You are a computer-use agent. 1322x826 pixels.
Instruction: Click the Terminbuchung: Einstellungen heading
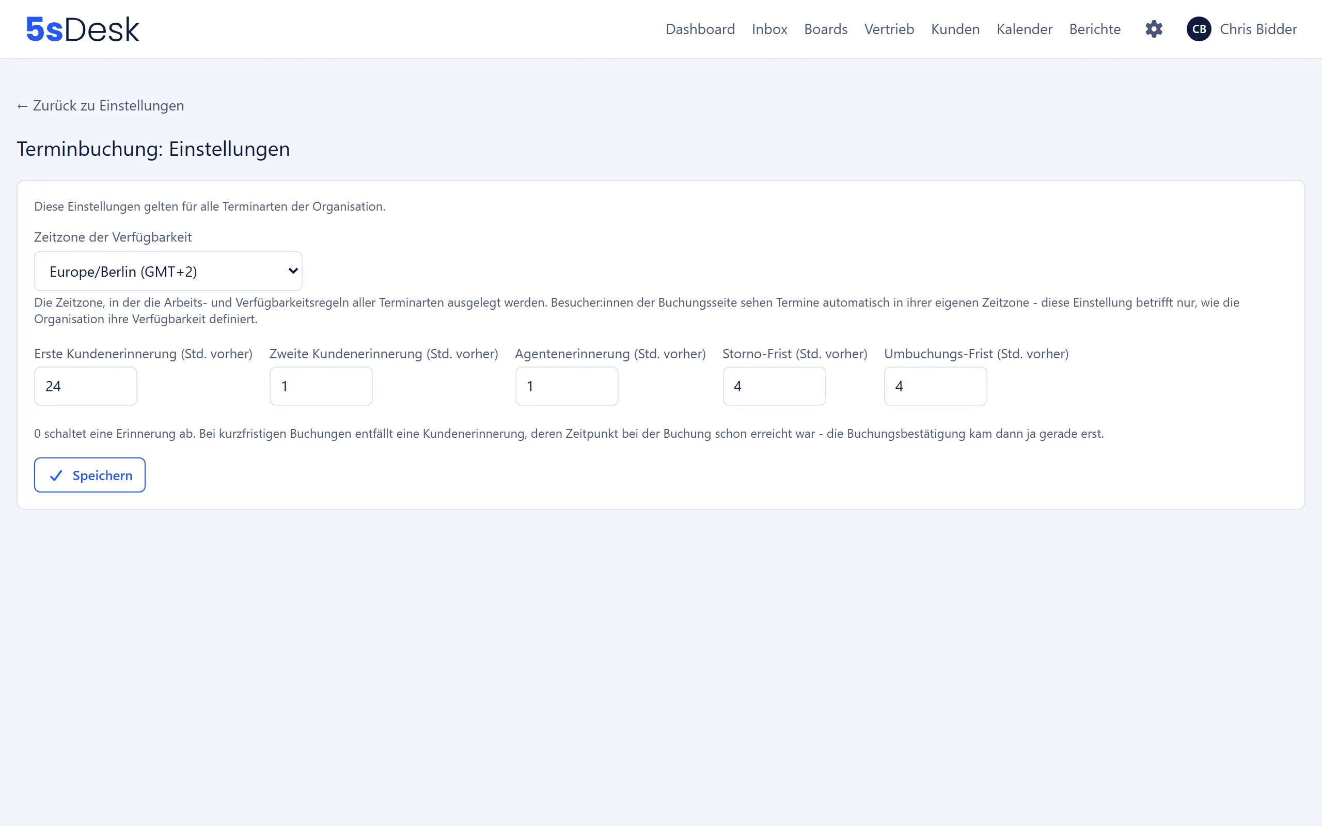153,149
